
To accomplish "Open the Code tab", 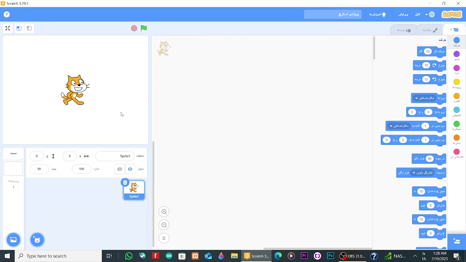I will [x=454, y=30].
